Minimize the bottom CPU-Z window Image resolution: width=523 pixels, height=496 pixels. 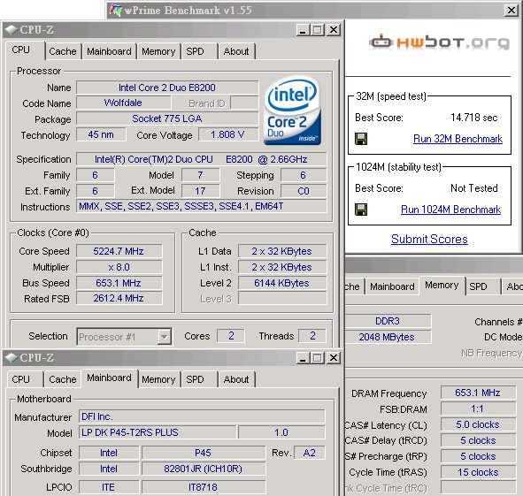[x=303, y=358]
